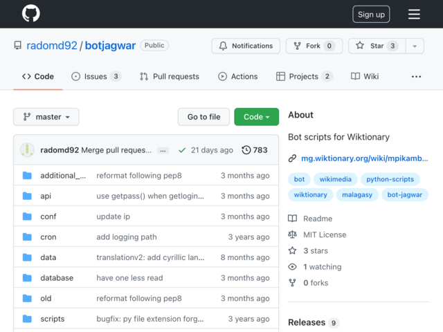The image size is (443, 332).
Task: Fork the repository via Fork button
Action: (x=314, y=46)
